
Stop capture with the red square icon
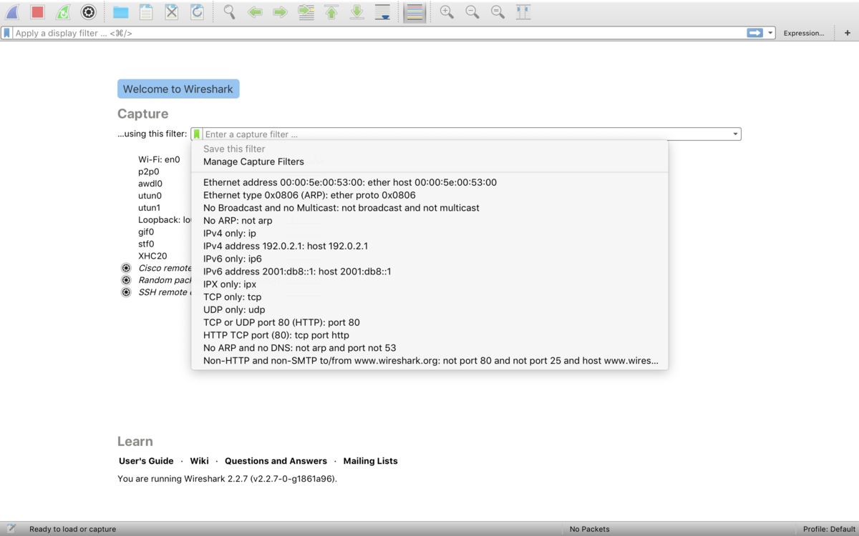tap(37, 12)
